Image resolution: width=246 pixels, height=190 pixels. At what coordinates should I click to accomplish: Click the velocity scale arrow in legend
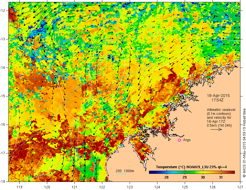pos(216,129)
